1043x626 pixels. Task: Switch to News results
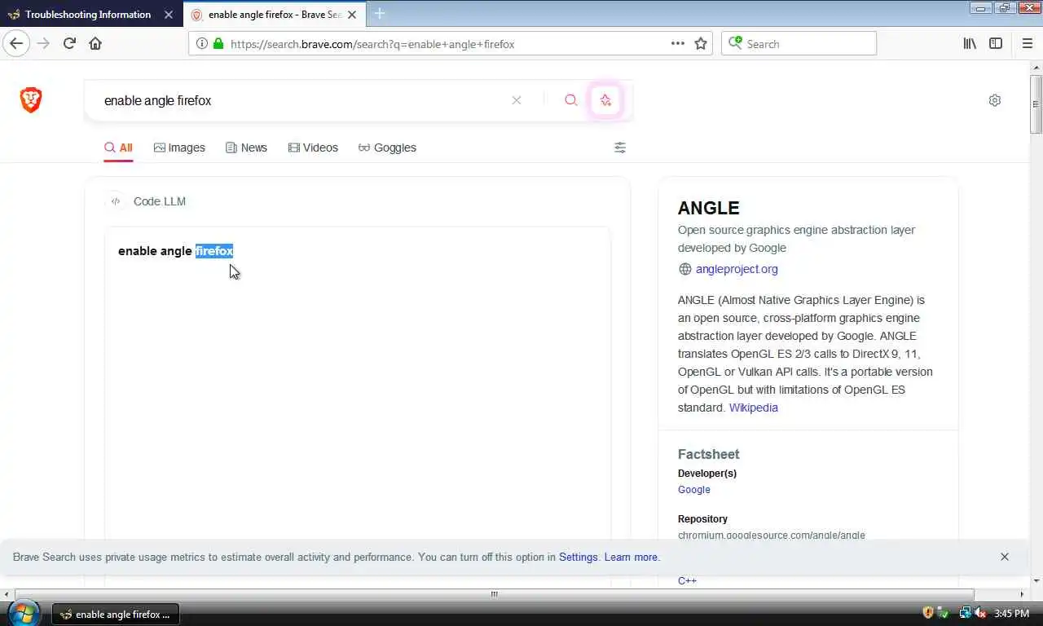(x=247, y=148)
